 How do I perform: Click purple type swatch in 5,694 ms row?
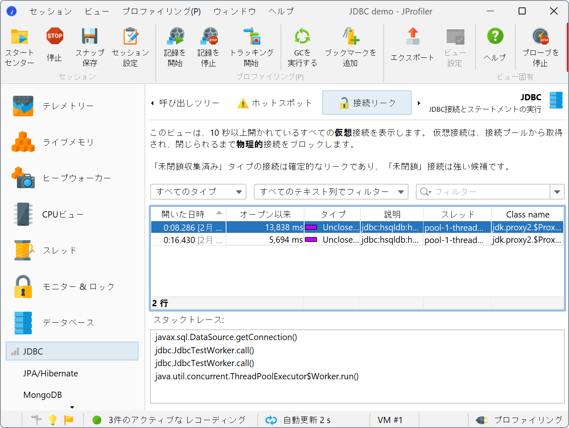(311, 239)
